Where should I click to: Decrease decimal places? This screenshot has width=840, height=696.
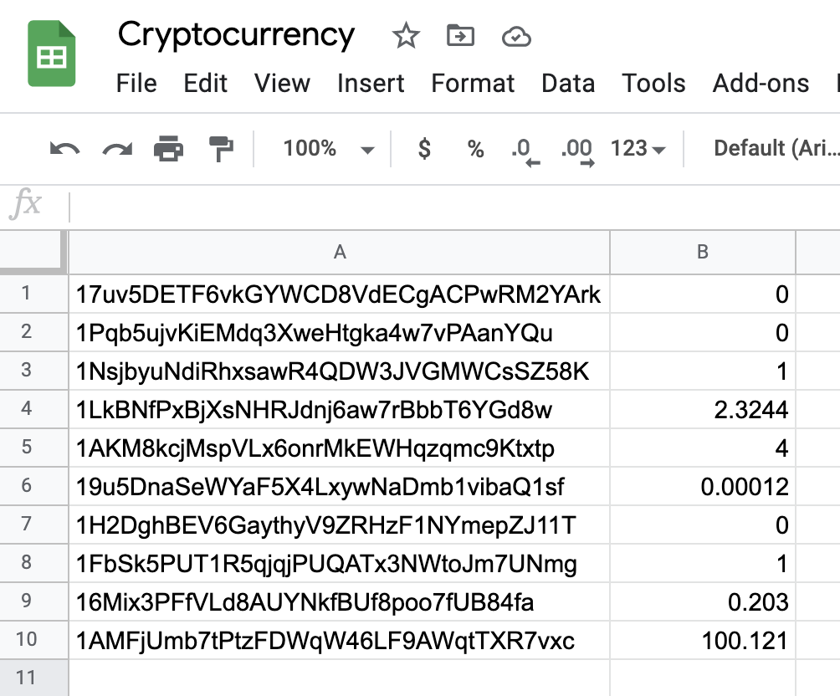(x=523, y=148)
